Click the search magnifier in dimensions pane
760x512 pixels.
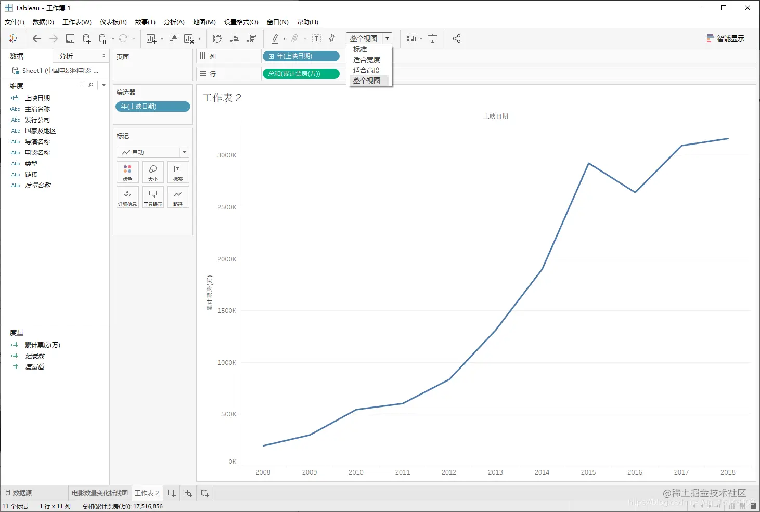pyautogui.click(x=91, y=85)
